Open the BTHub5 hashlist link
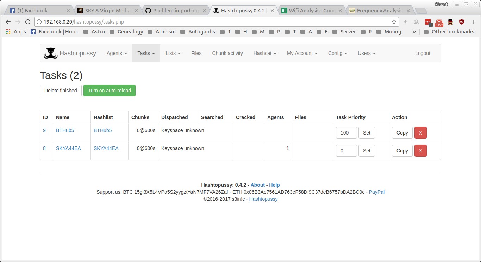The width and height of the screenshot is (481, 262). (x=102, y=130)
